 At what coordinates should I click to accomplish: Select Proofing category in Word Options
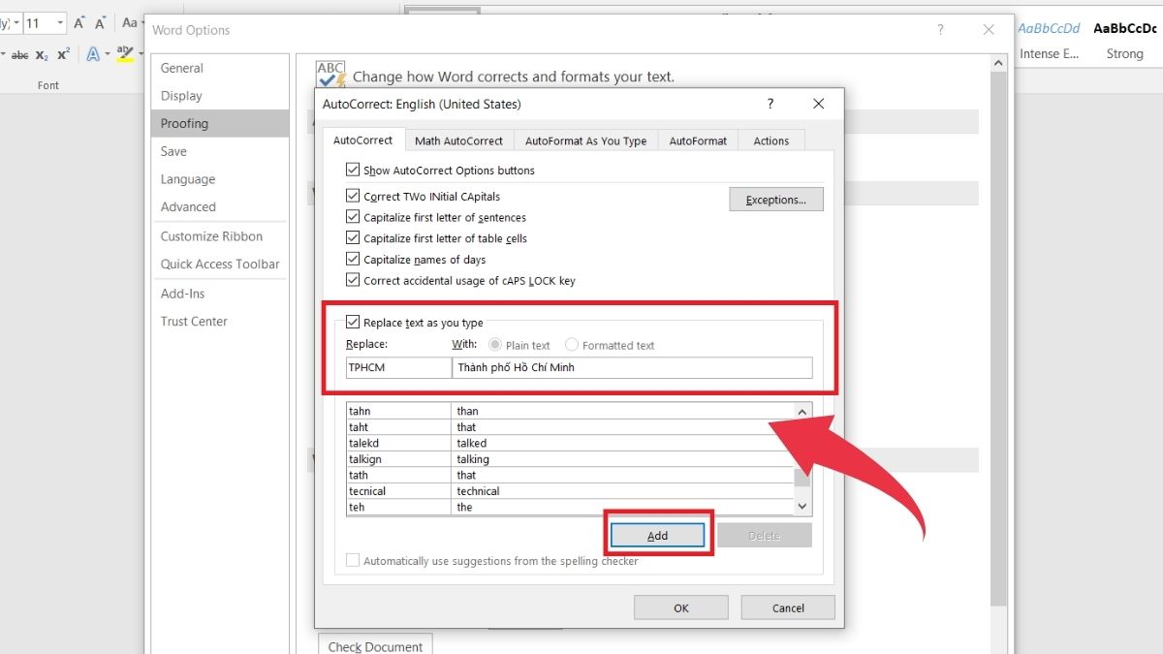220,123
